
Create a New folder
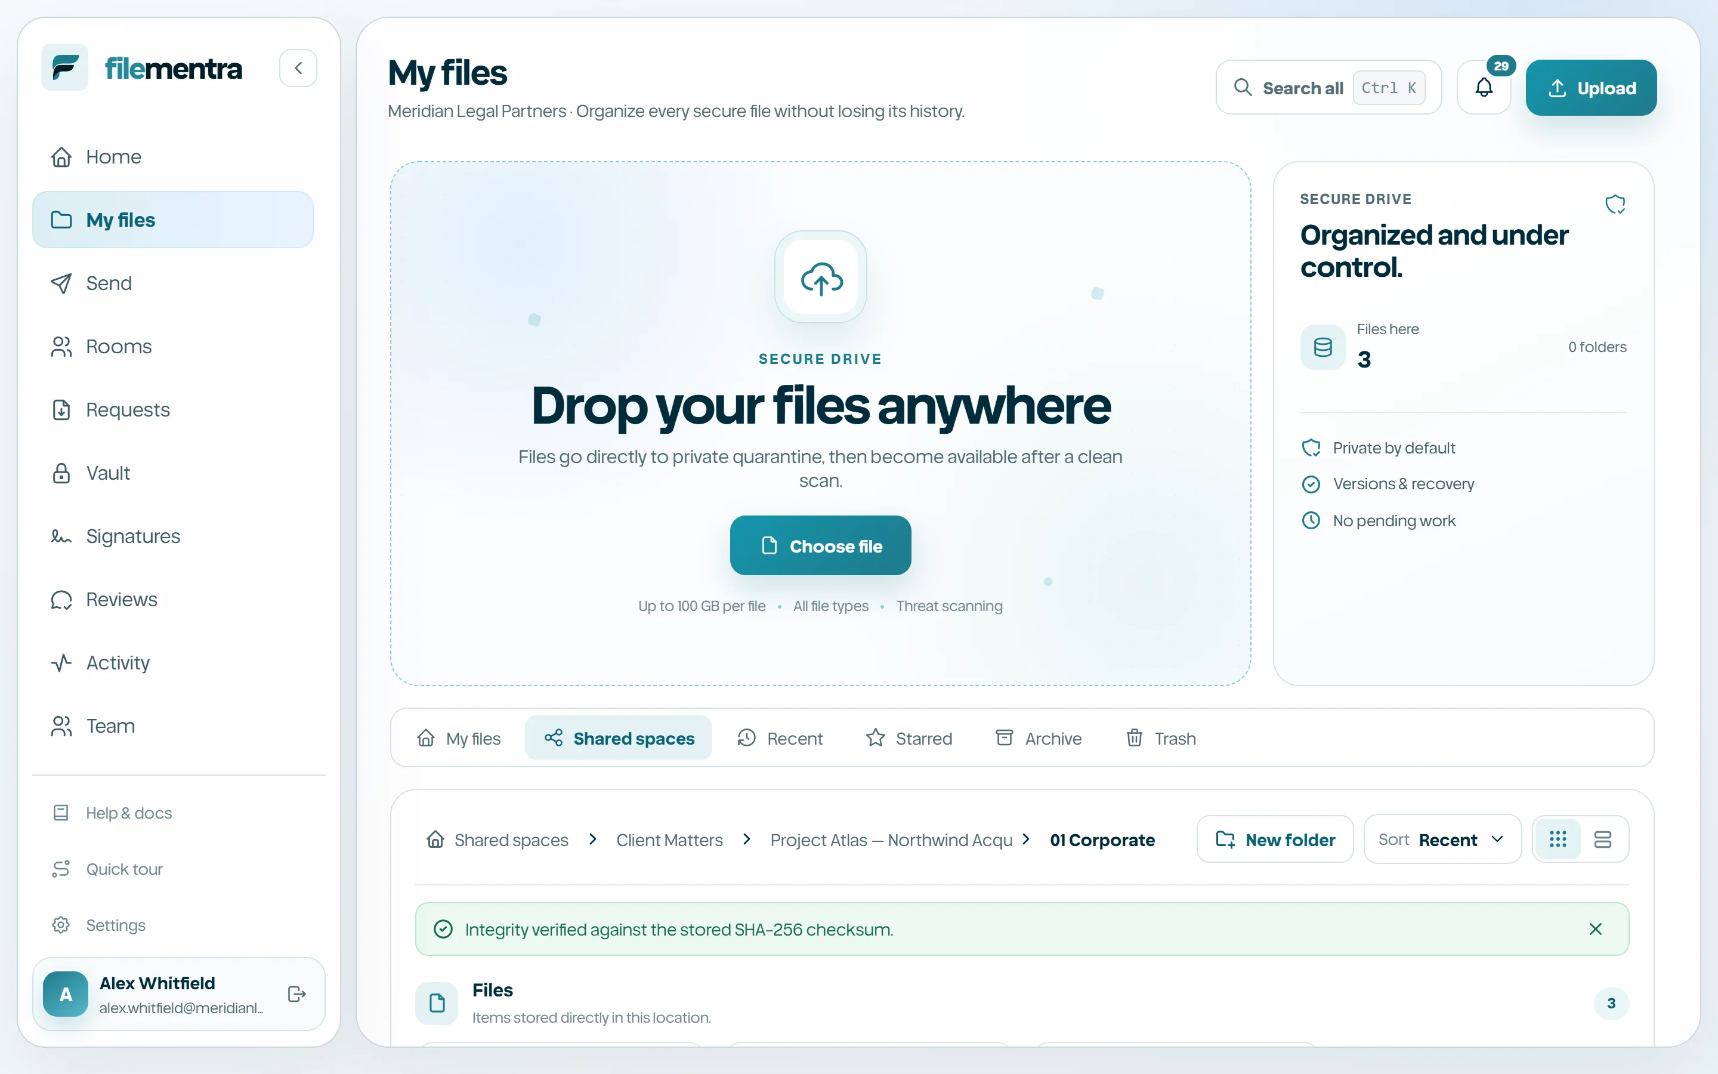pos(1275,840)
